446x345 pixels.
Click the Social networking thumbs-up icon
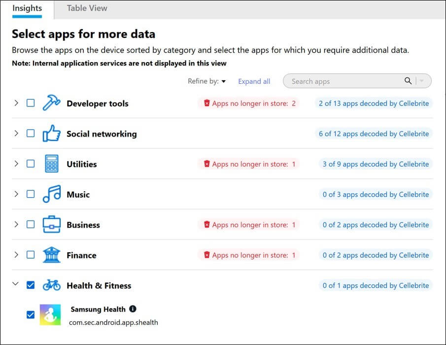click(x=51, y=134)
